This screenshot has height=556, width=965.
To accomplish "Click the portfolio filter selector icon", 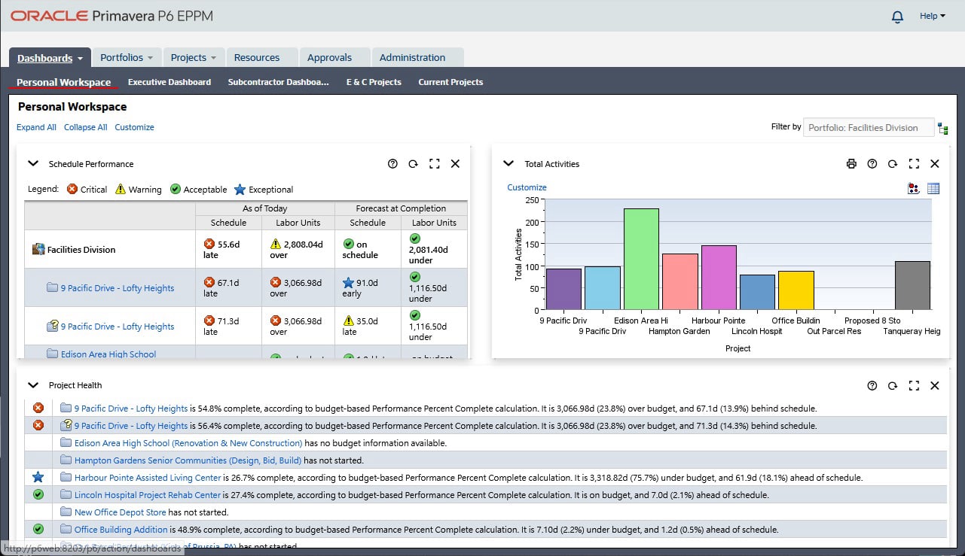I will [x=943, y=129].
